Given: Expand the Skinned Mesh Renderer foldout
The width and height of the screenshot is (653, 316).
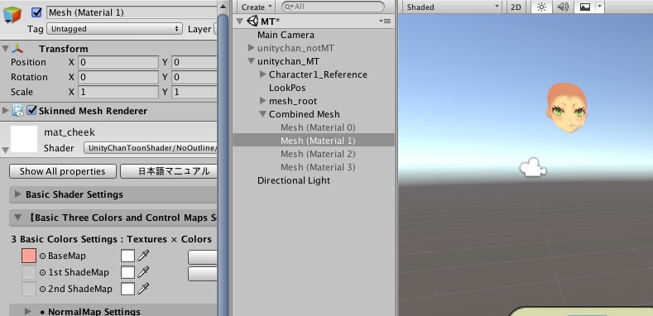Looking at the screenshot, I should (x=6, y=111).
